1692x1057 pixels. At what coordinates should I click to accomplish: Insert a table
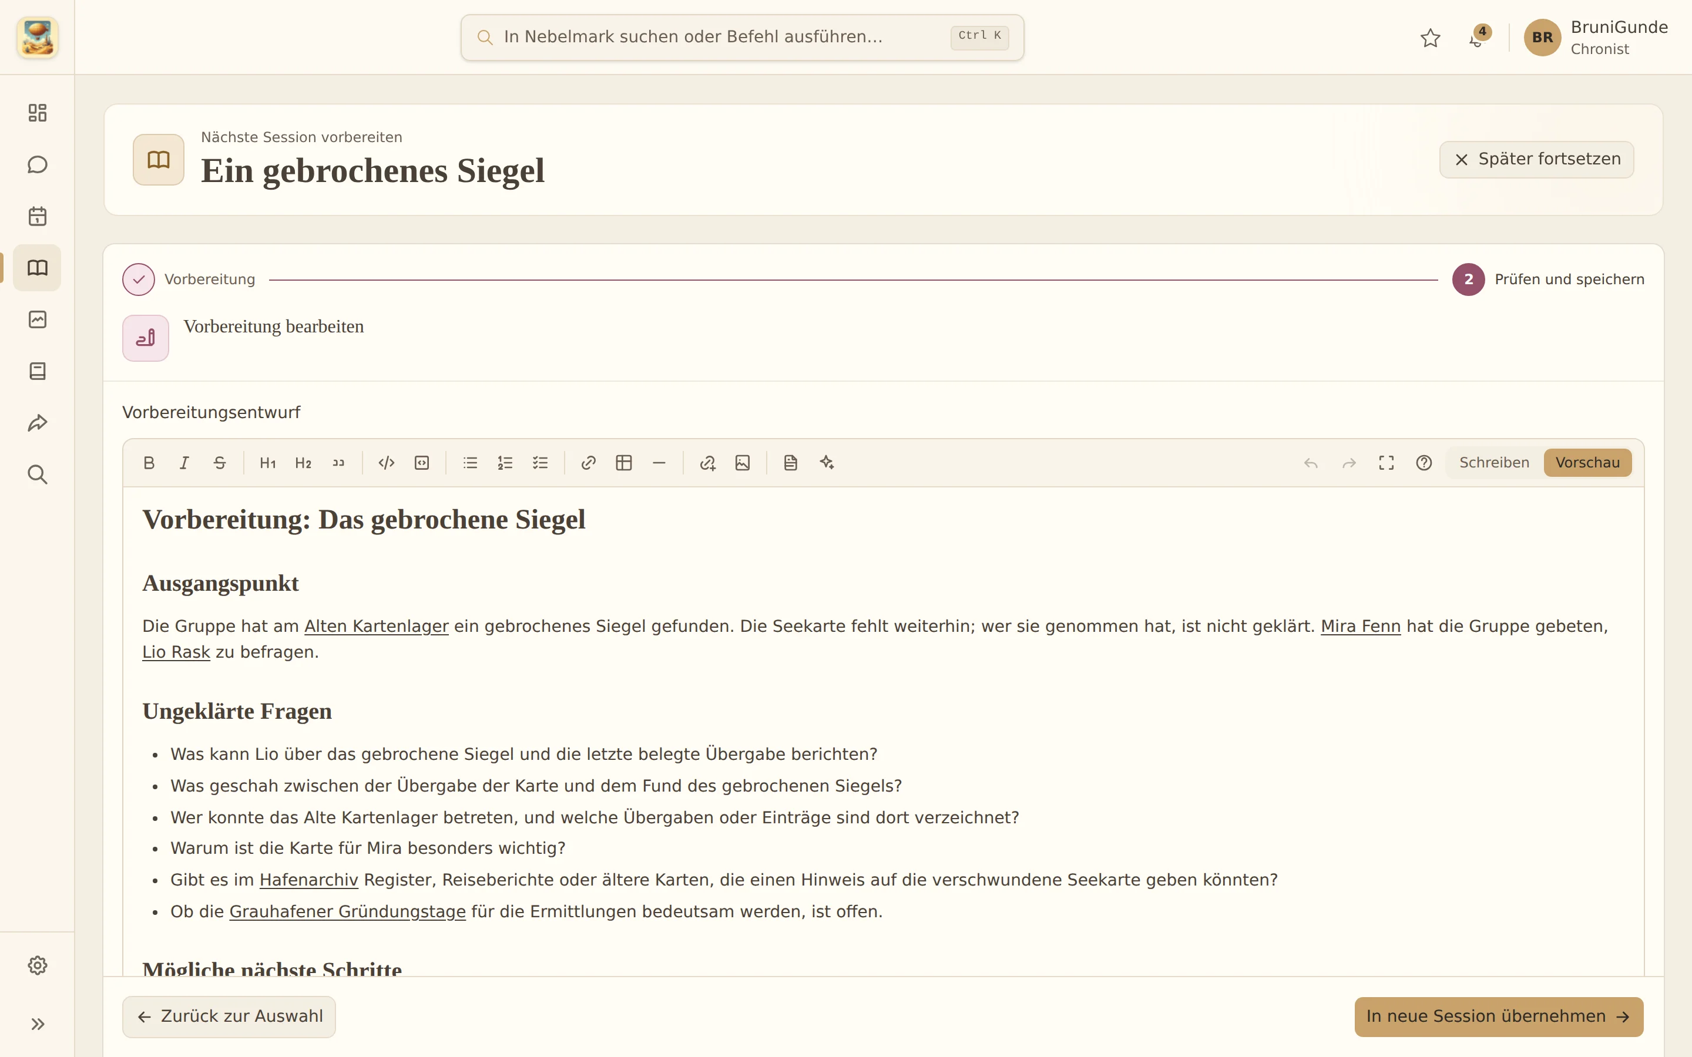tap(624, 463)
